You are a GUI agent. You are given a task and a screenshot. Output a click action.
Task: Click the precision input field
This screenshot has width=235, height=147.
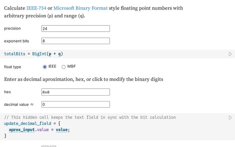76,29
